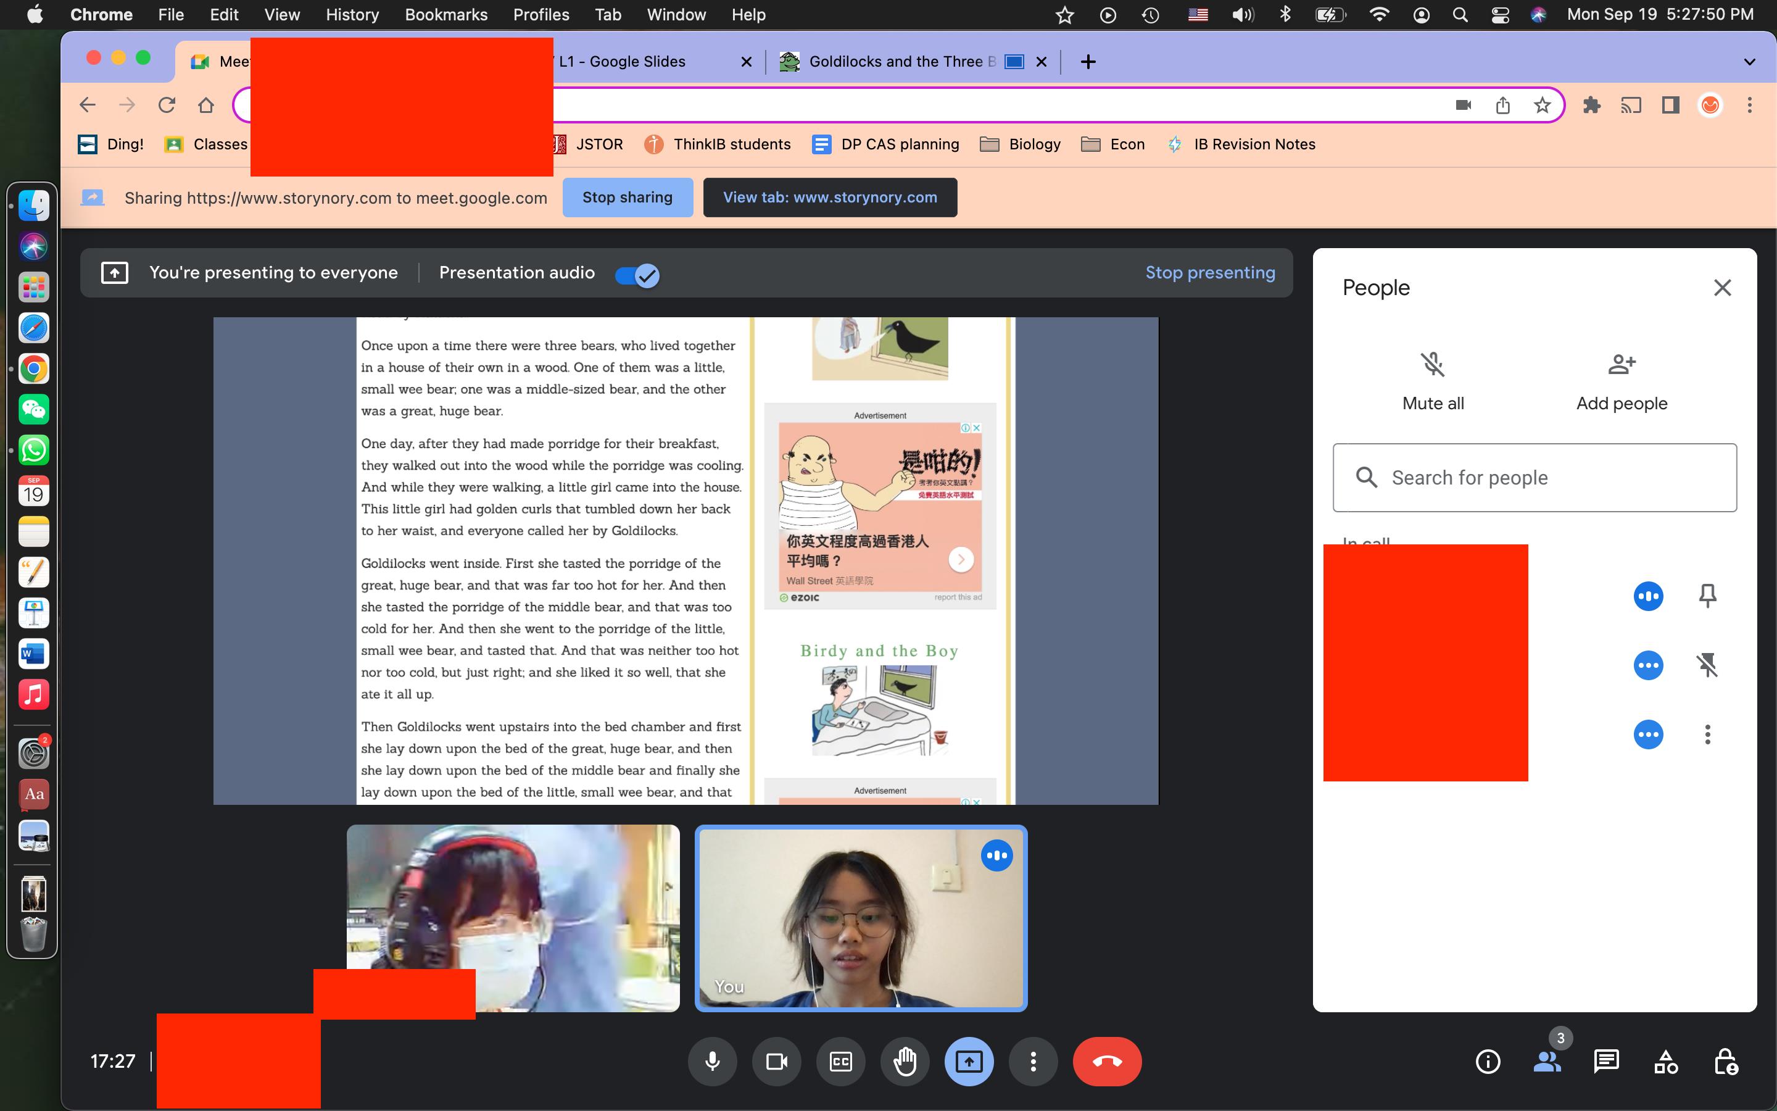Image resolution: width=1777 pixels, height=1111 pixels.
Task: Pin the first participant in list
Action: [1707, 595]
